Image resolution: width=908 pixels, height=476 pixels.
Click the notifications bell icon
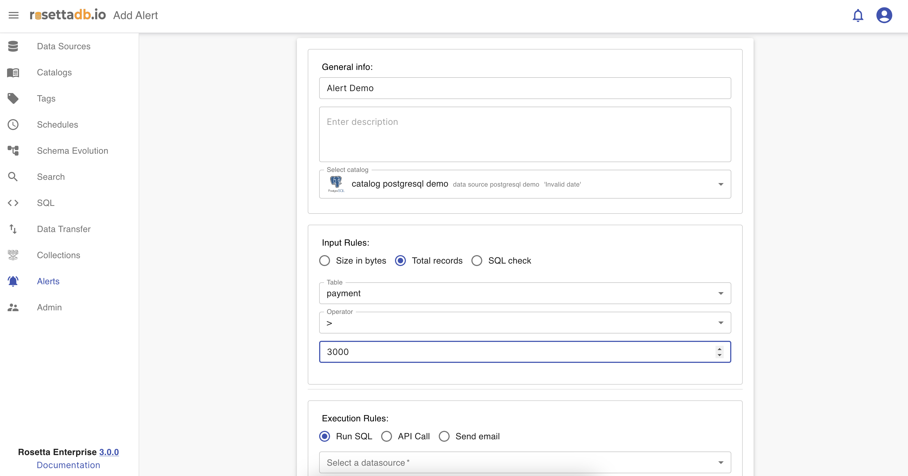(858, 16)
